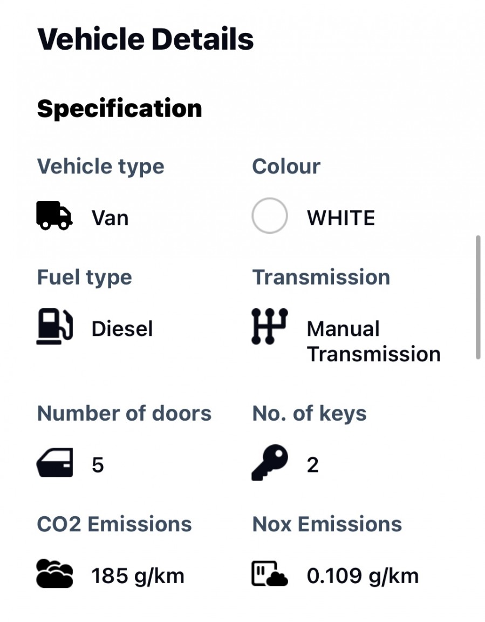Select the WHITE colour circle swatch

(x=269, y=215)
